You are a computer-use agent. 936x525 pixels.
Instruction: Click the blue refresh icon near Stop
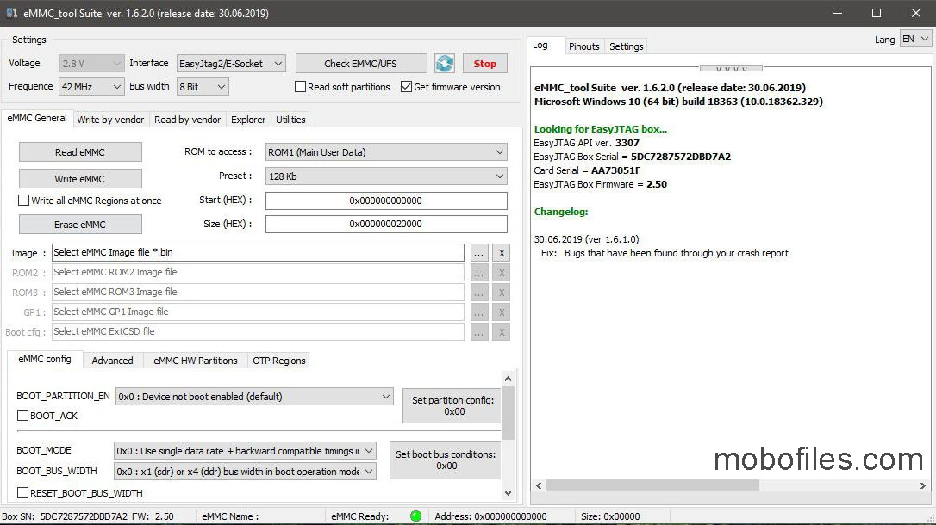(x=444, y=63)
